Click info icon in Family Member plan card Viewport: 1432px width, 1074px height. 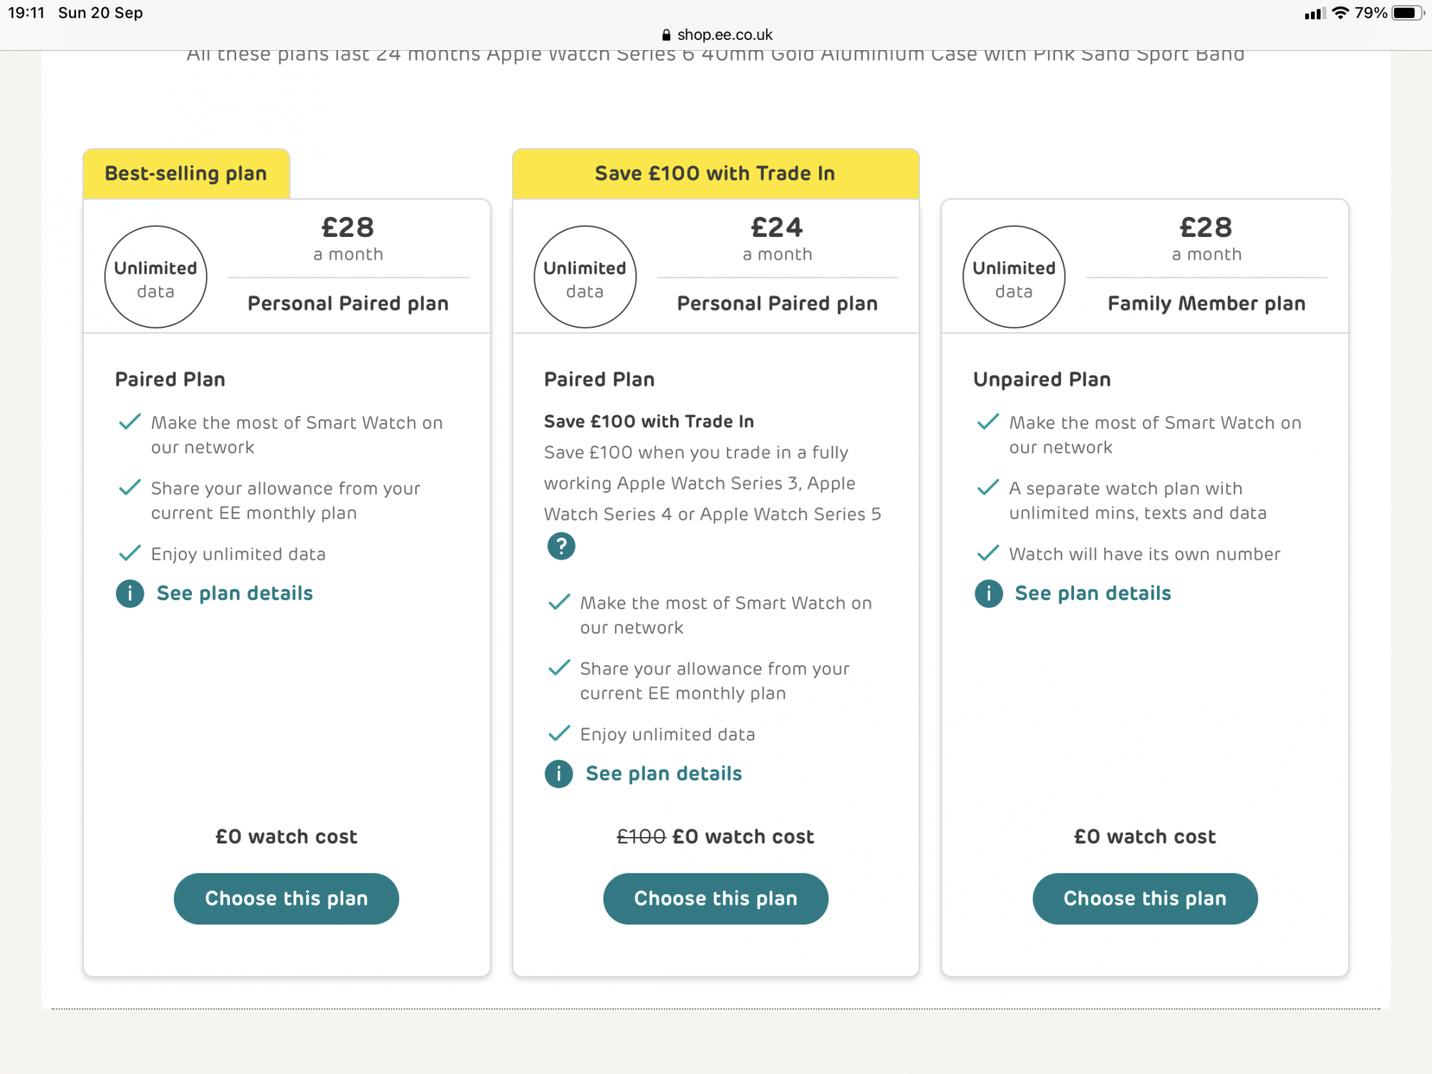988,594
